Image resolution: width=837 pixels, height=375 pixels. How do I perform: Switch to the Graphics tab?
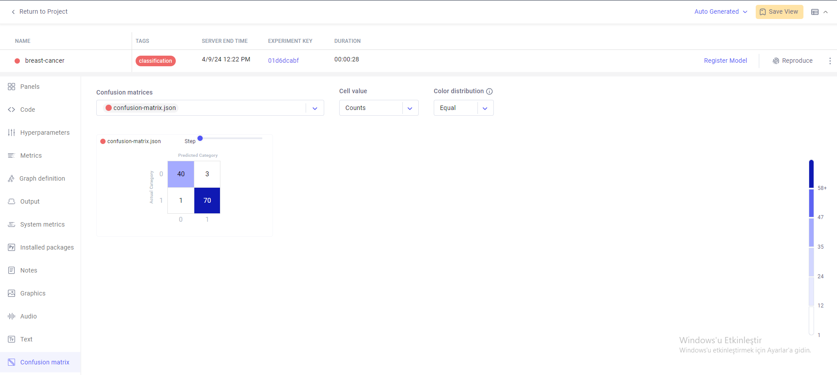[x=40, y=293]
